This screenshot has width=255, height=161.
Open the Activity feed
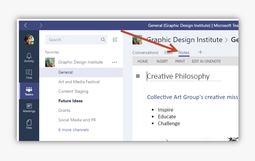coord(29,58)
